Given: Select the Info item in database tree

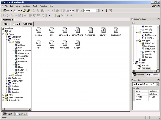Looking at the screenshot, I should (10, 31).
